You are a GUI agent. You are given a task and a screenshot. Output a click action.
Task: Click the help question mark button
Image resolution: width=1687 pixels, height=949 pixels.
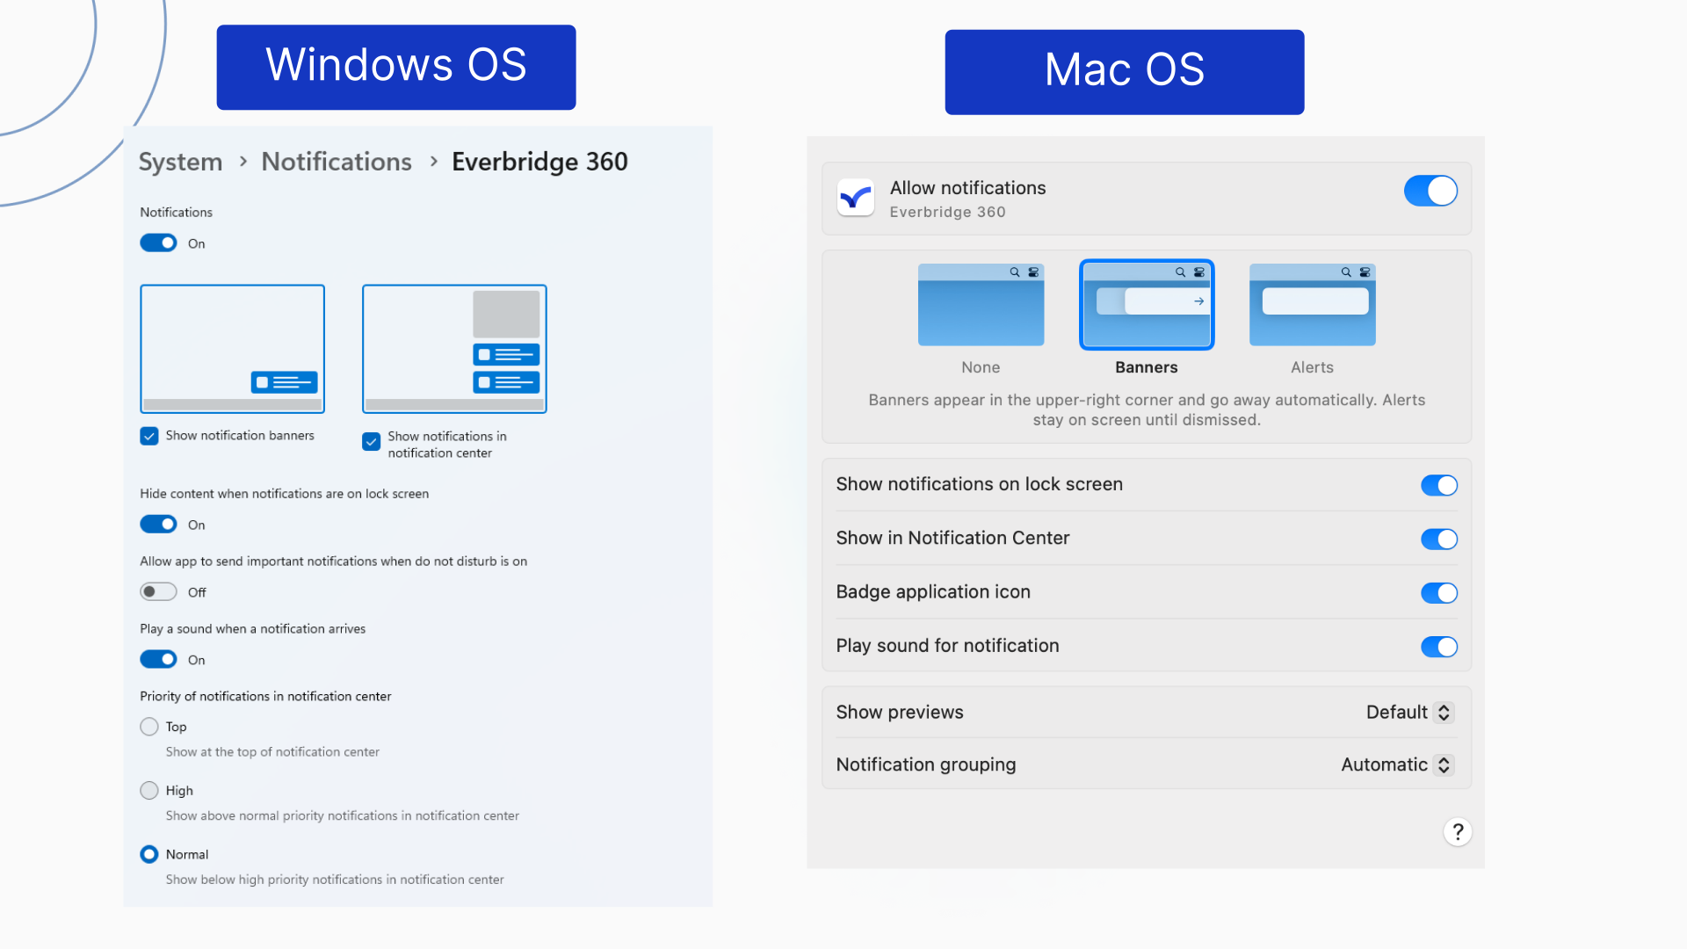click(1458, 832)
